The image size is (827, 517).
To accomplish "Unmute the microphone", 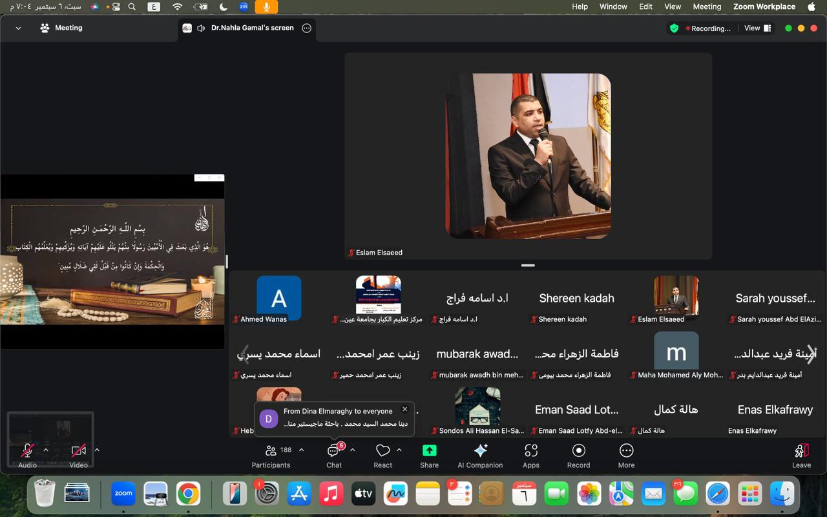I will (x=27, y=450).
